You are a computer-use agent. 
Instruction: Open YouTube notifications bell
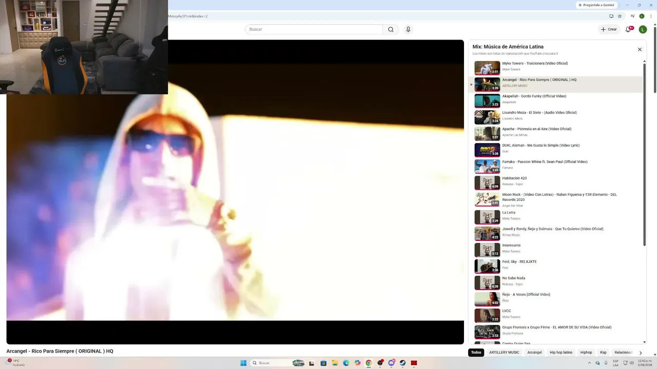pyautogui.click(x=628, y=29)
